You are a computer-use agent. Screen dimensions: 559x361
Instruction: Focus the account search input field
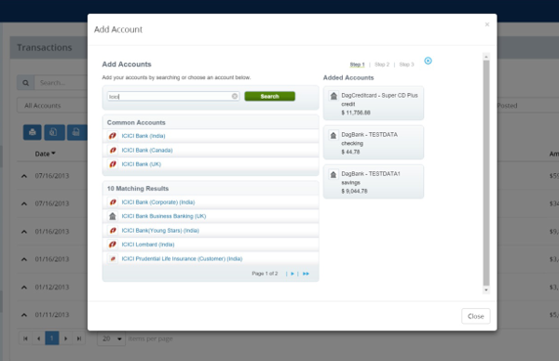(173, 96)
